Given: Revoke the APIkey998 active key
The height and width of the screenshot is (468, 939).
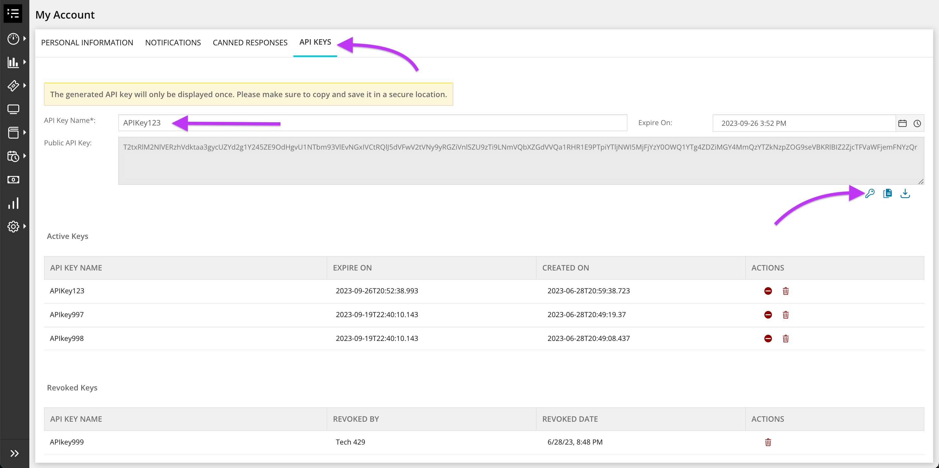Looking at the screenshot, I should [x=768, y=339].
